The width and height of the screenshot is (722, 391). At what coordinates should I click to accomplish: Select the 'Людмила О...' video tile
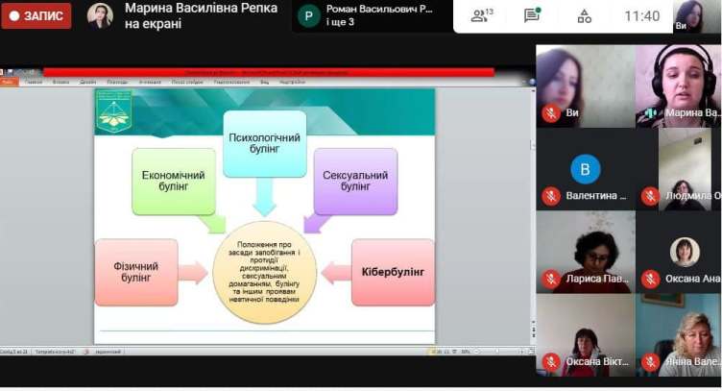click(679, 169)
